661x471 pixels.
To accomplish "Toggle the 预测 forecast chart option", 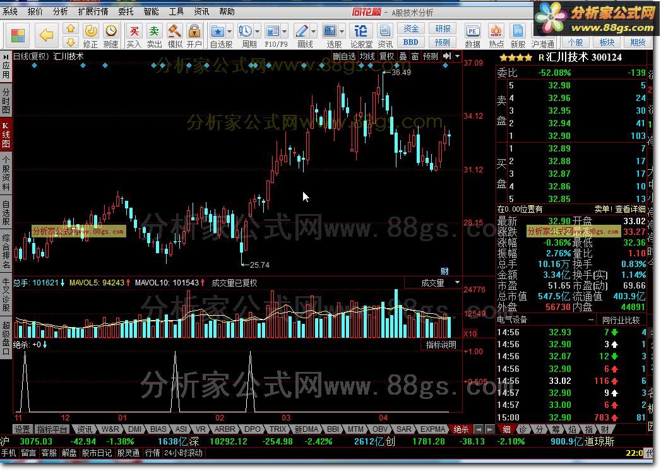I will click(431, 56).
